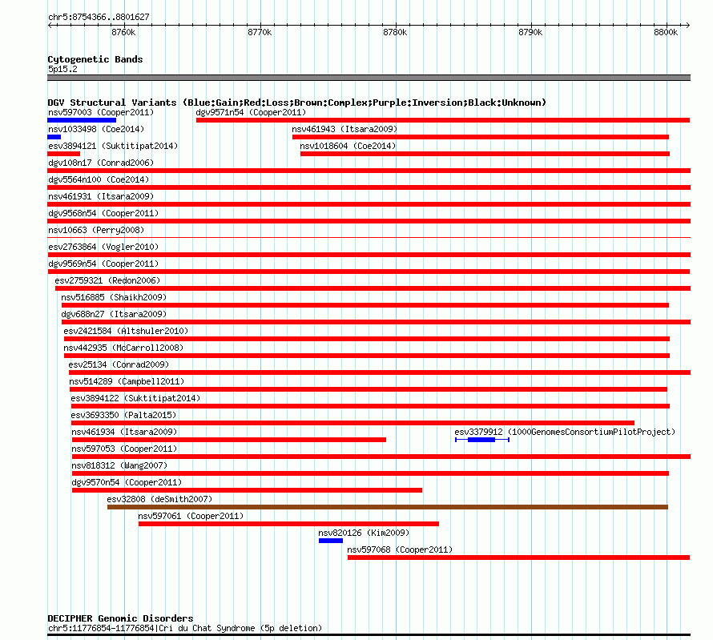Click dgv5564n100 (Coe2014) label
Image resolution: width=713 pixels, height=640 pixels.
coord(99,179)
